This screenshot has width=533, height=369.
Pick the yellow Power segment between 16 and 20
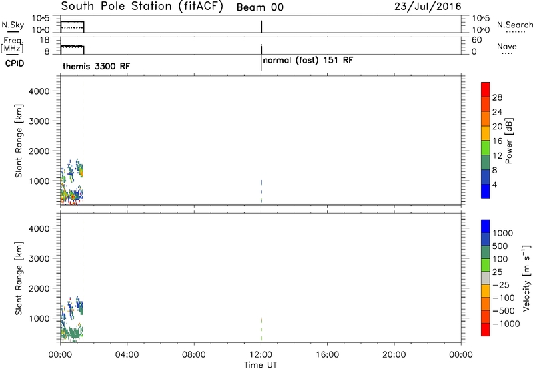click(486, 133)
